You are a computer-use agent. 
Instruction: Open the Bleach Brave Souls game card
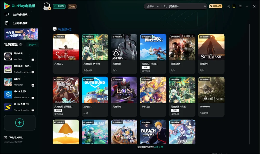point(153,132)
